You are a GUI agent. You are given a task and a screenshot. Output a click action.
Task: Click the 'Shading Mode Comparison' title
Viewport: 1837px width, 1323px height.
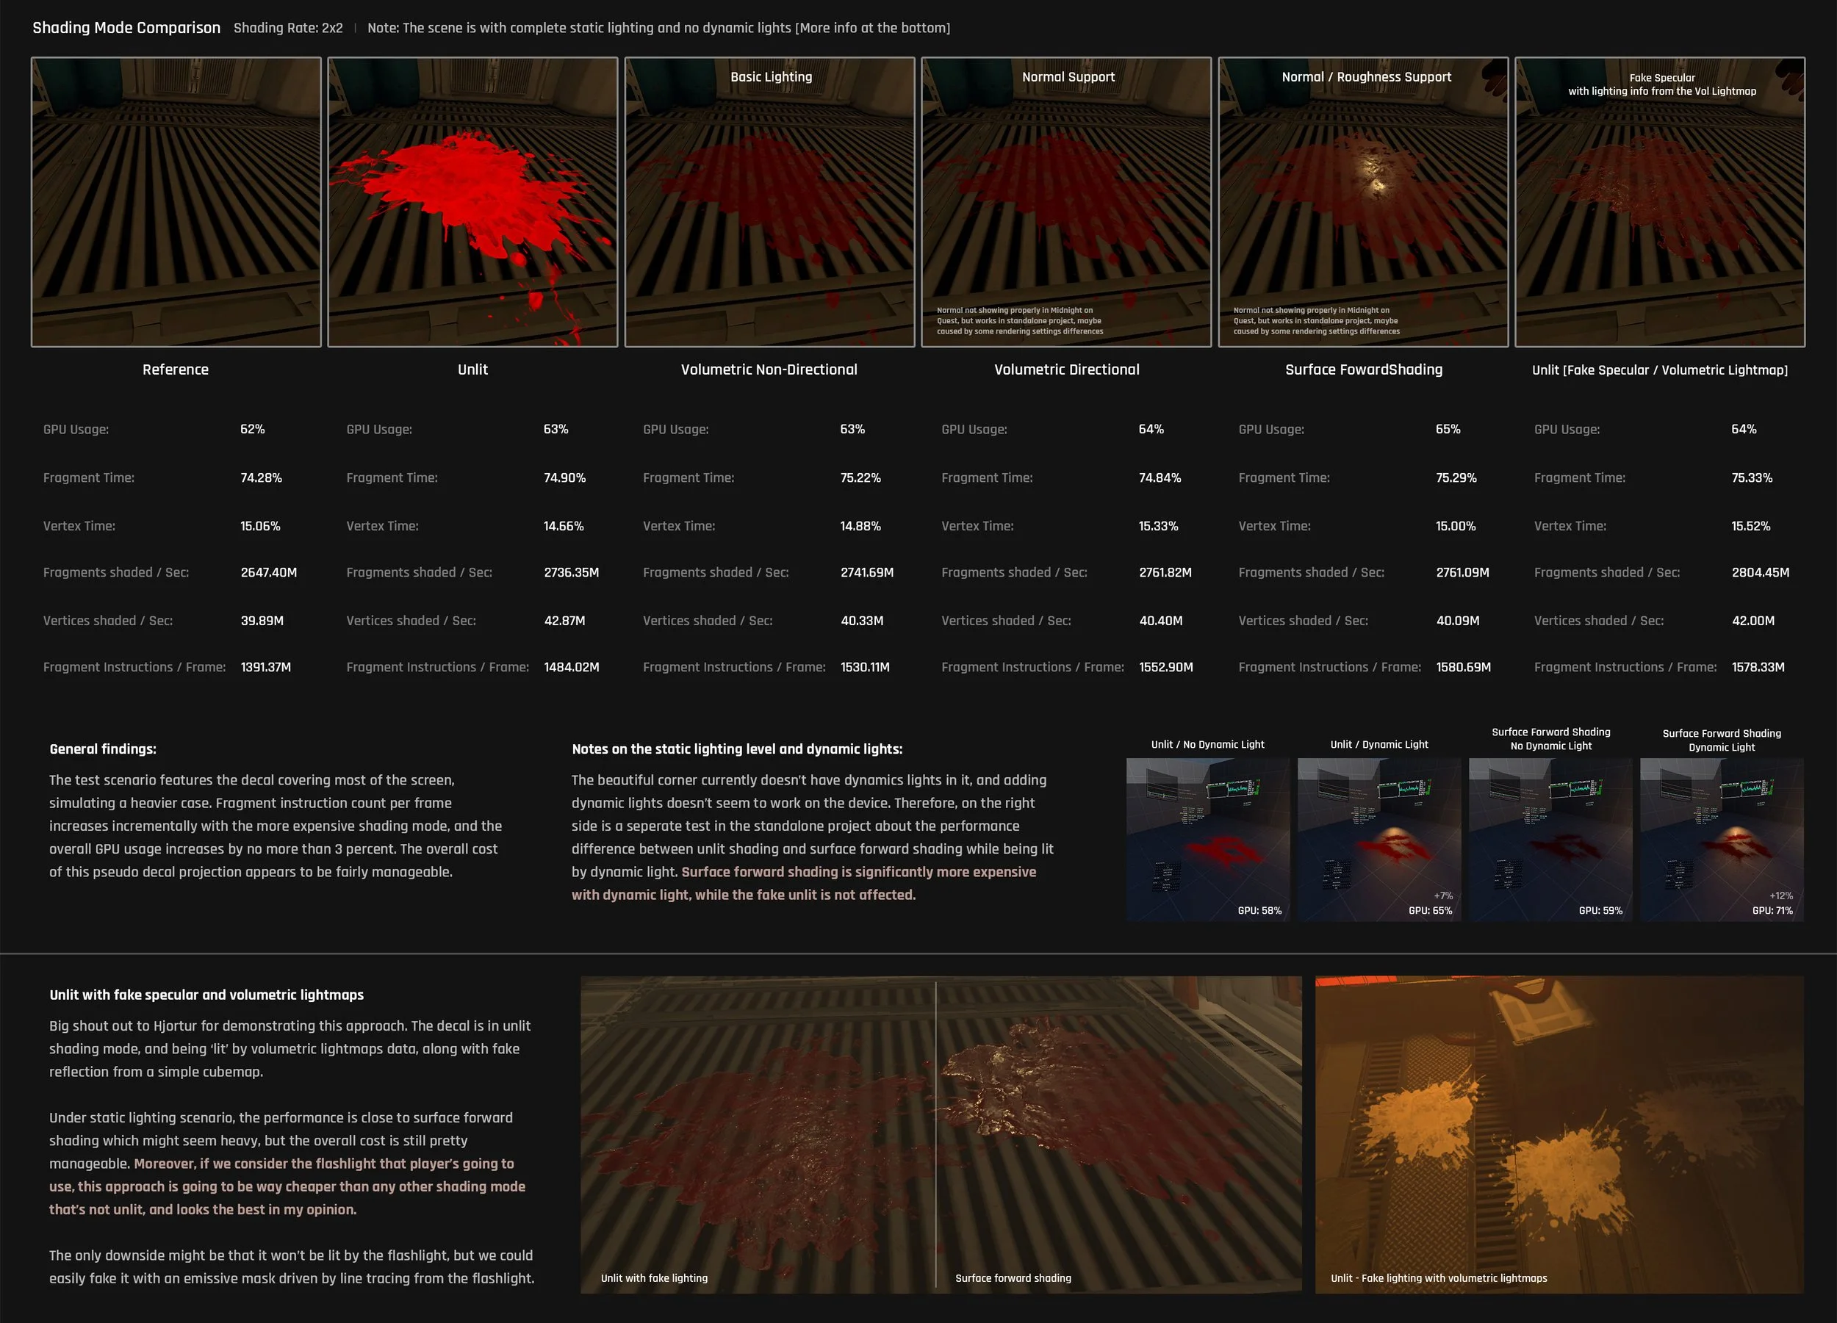(x=126, y=26)
